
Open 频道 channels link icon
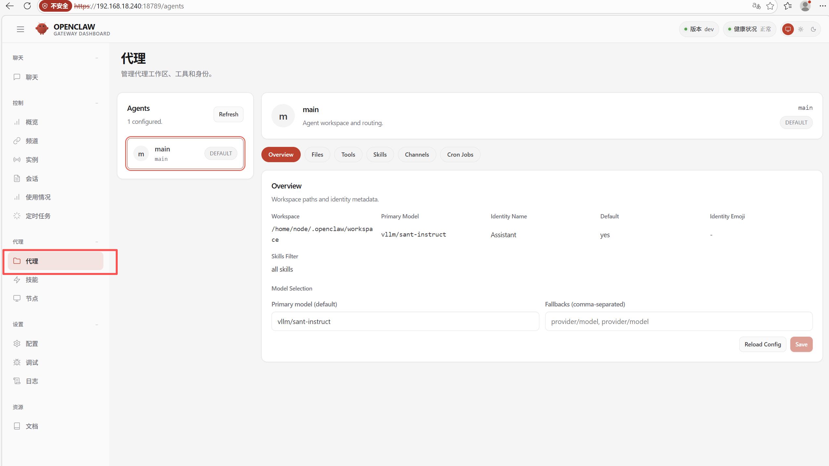click(x=17, y=141)
